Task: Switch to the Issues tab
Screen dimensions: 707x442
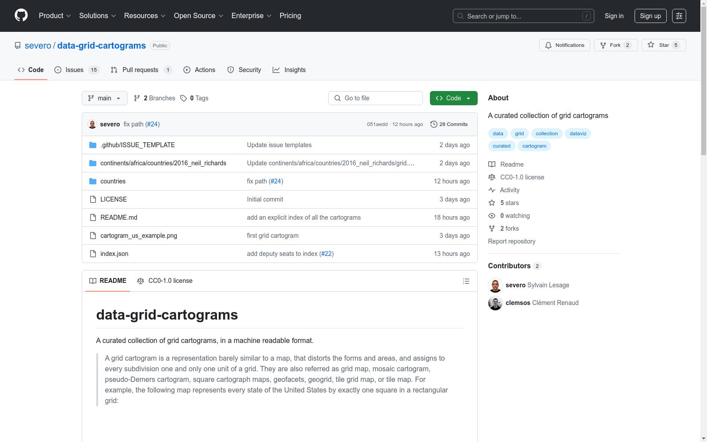Action: click(77, 70)
